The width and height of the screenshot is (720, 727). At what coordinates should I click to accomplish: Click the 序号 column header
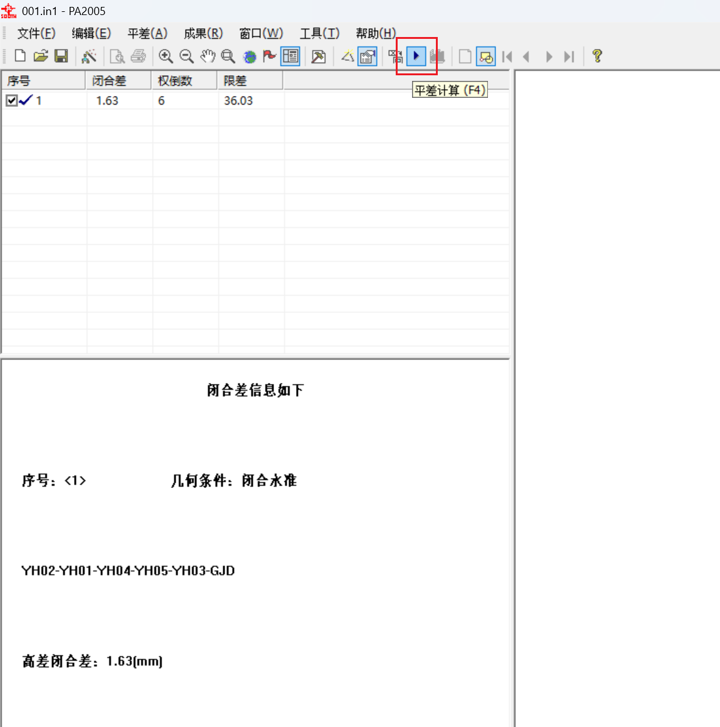43,81
